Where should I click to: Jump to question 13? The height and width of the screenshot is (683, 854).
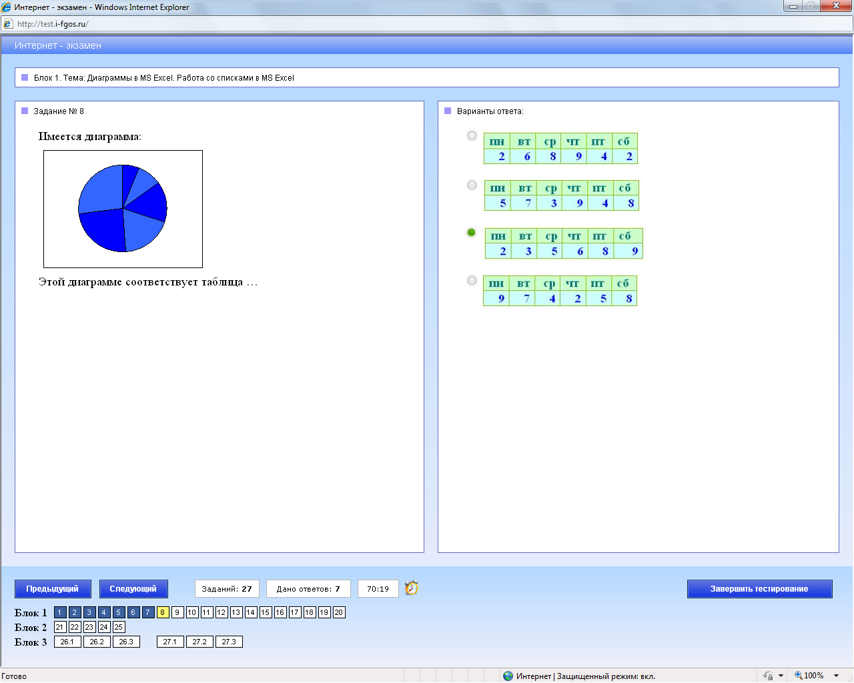click(x=236, y=612)
